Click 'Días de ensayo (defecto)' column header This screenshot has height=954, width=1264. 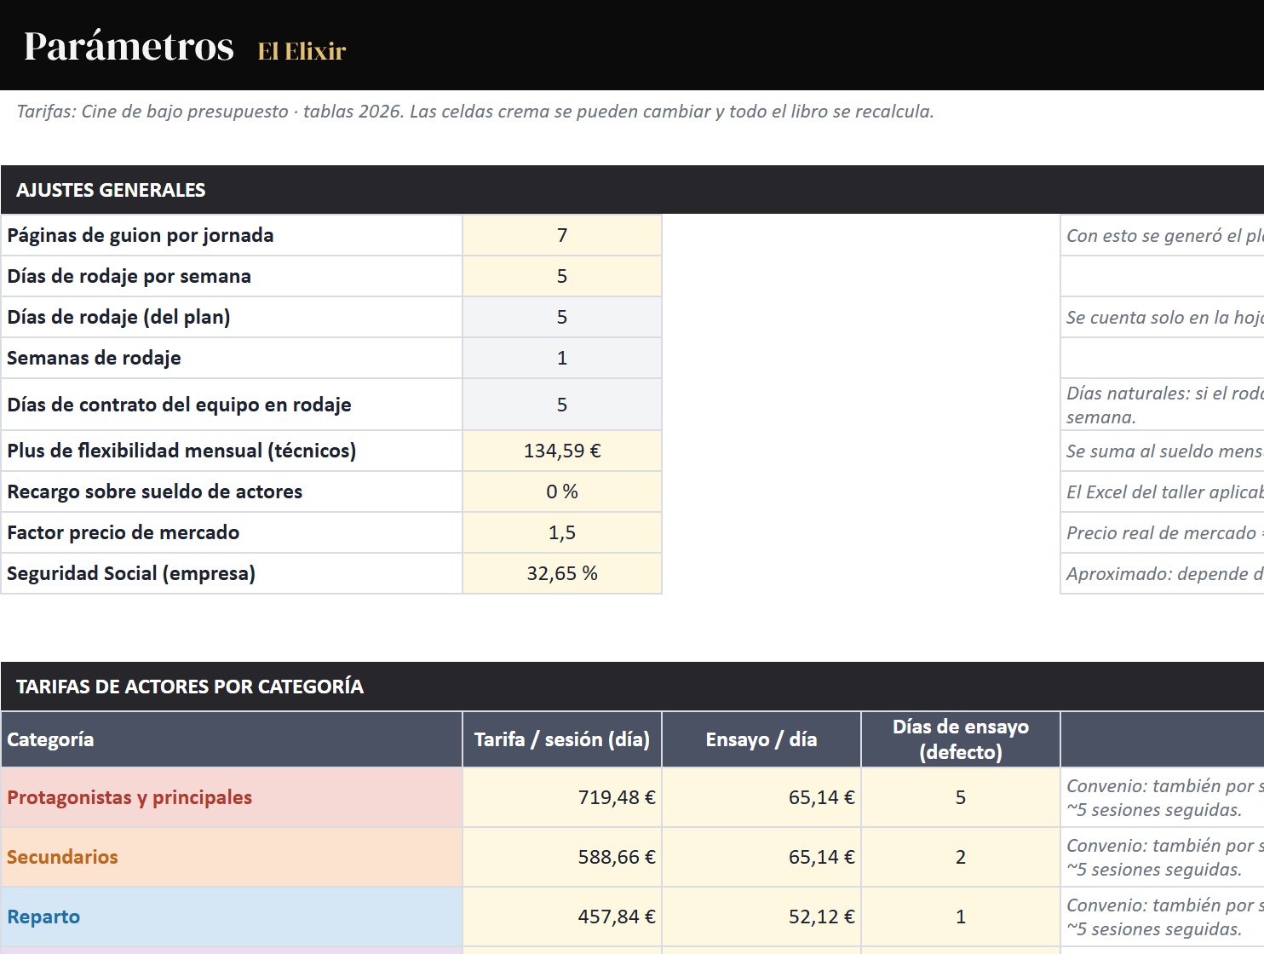(x=961, y=739)
